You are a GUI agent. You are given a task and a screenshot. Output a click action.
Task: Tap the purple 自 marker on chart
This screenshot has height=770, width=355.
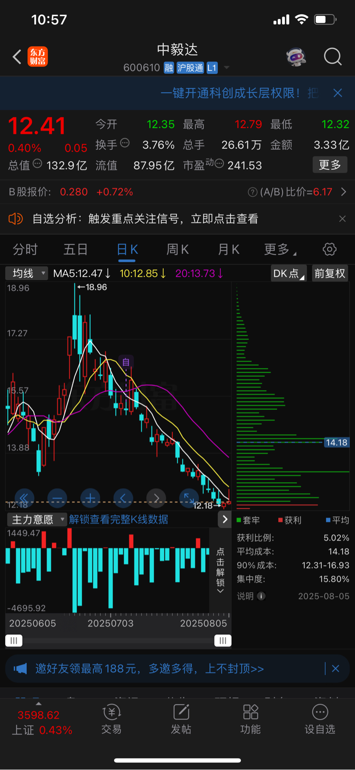pyautogui.click(x=126, y=362)
